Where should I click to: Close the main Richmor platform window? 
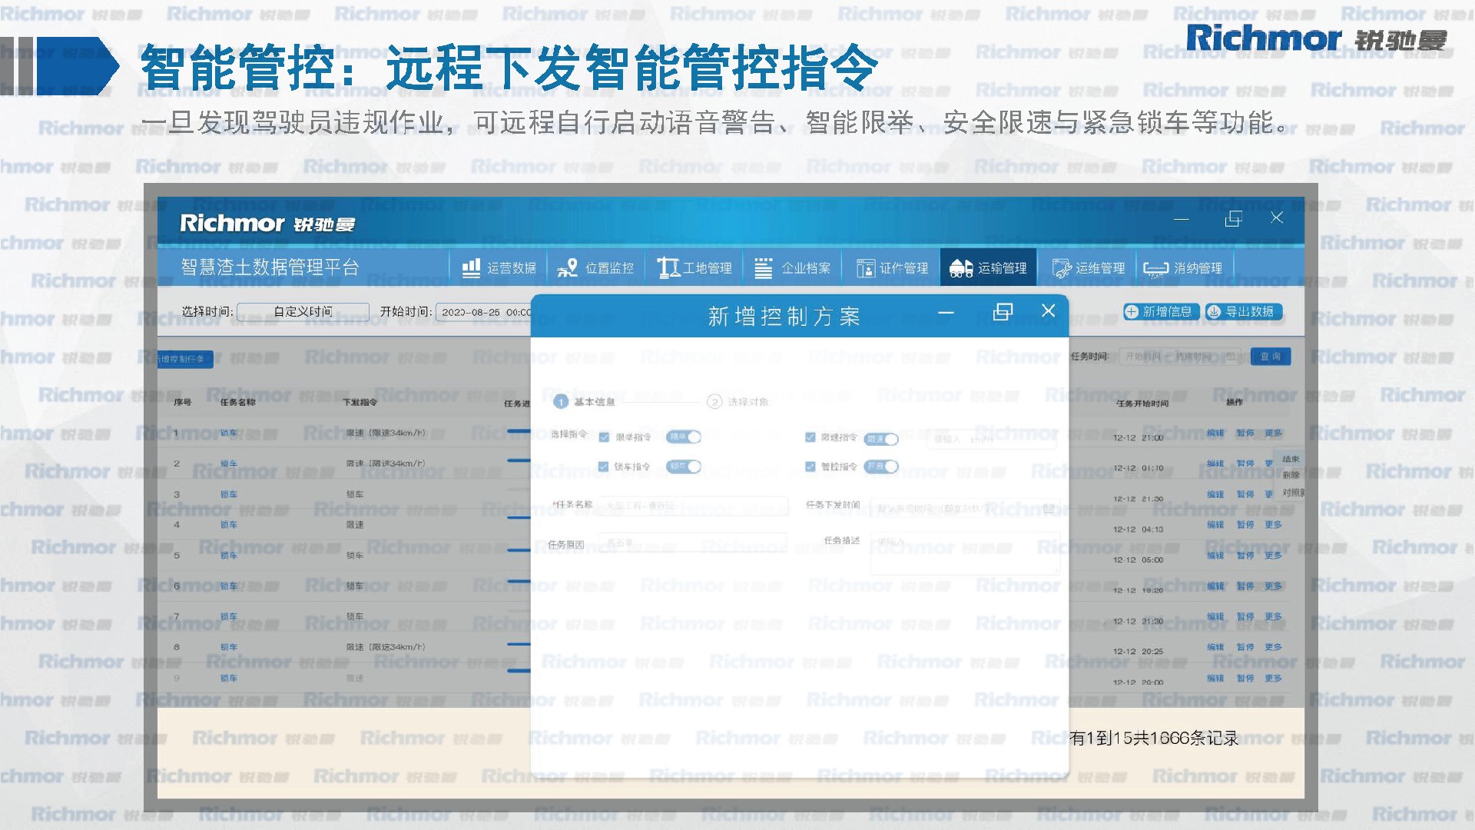pos(1277,217)
